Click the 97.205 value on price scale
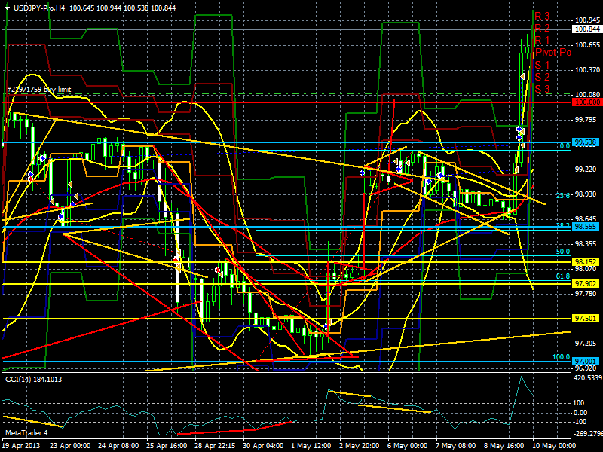 tap(586, 343)
